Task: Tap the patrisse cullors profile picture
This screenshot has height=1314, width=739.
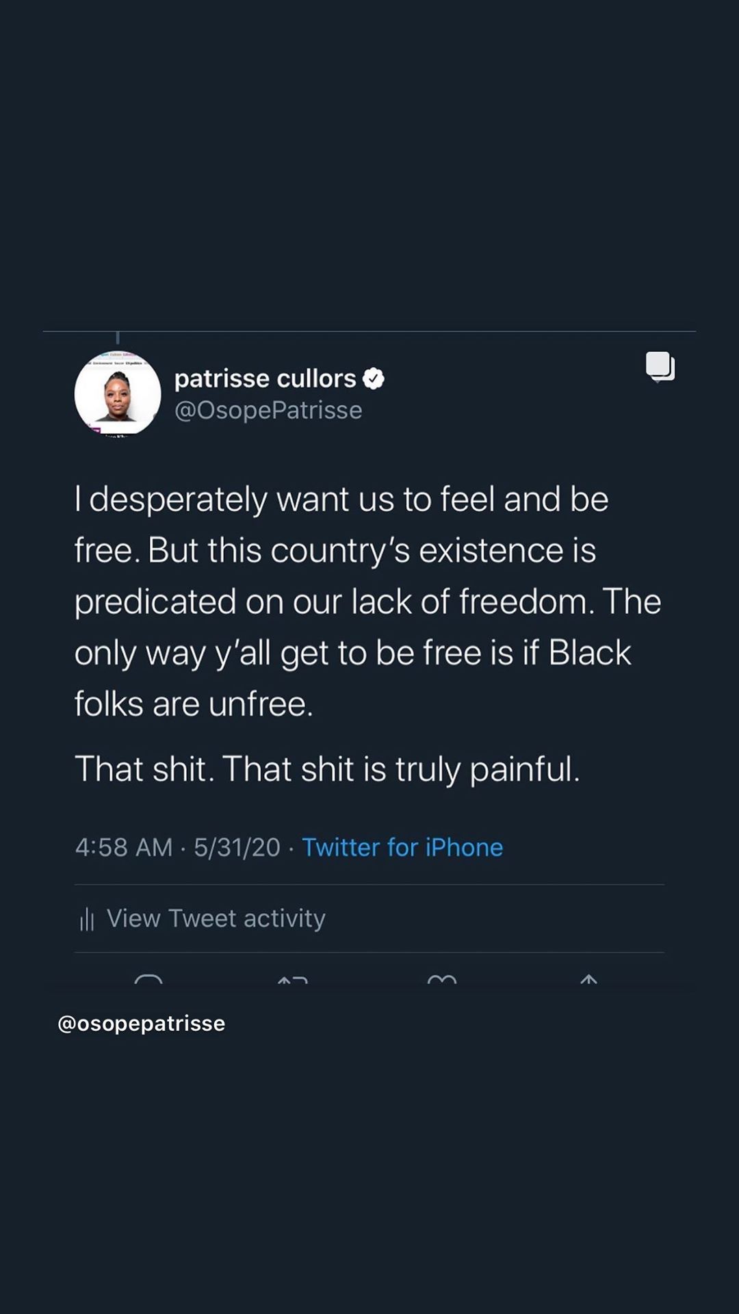Action: tap(118, 394)
